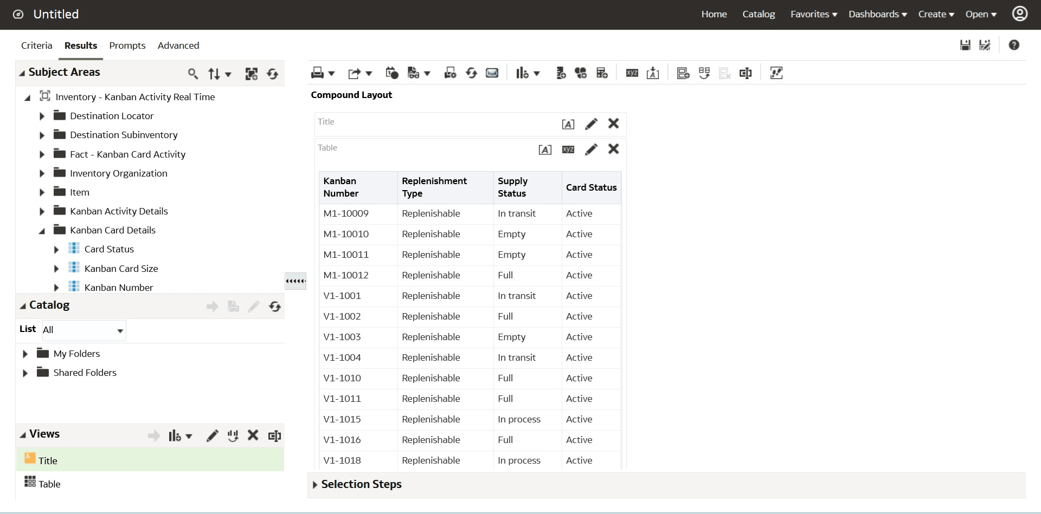Click the Home link in header

[x=714, y=14]
